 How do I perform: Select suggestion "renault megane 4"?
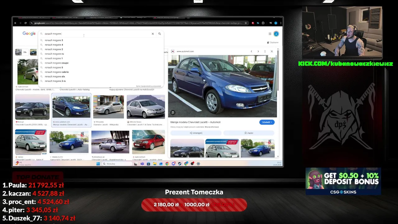coord(101,45)
